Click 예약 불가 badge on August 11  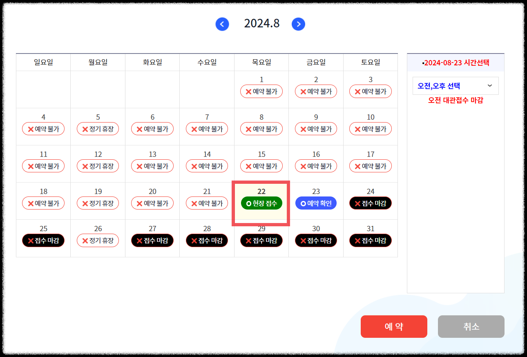(x=43, y=166)
